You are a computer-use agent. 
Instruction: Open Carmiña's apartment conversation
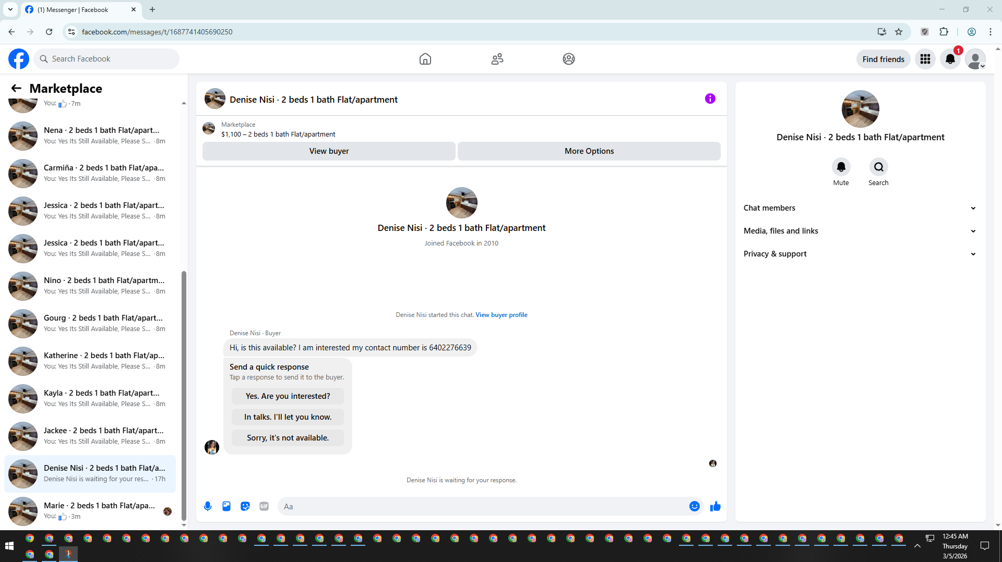click(x=90, y=173)
